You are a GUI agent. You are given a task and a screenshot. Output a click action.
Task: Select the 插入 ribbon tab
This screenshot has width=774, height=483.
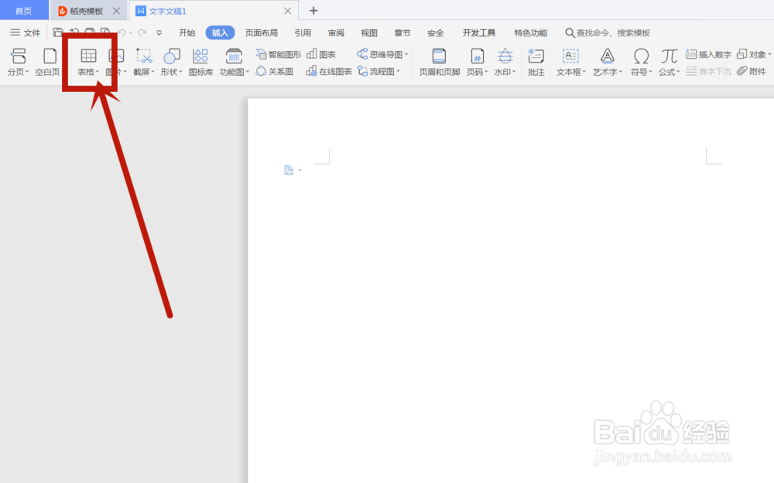click(x=220, y=32)
